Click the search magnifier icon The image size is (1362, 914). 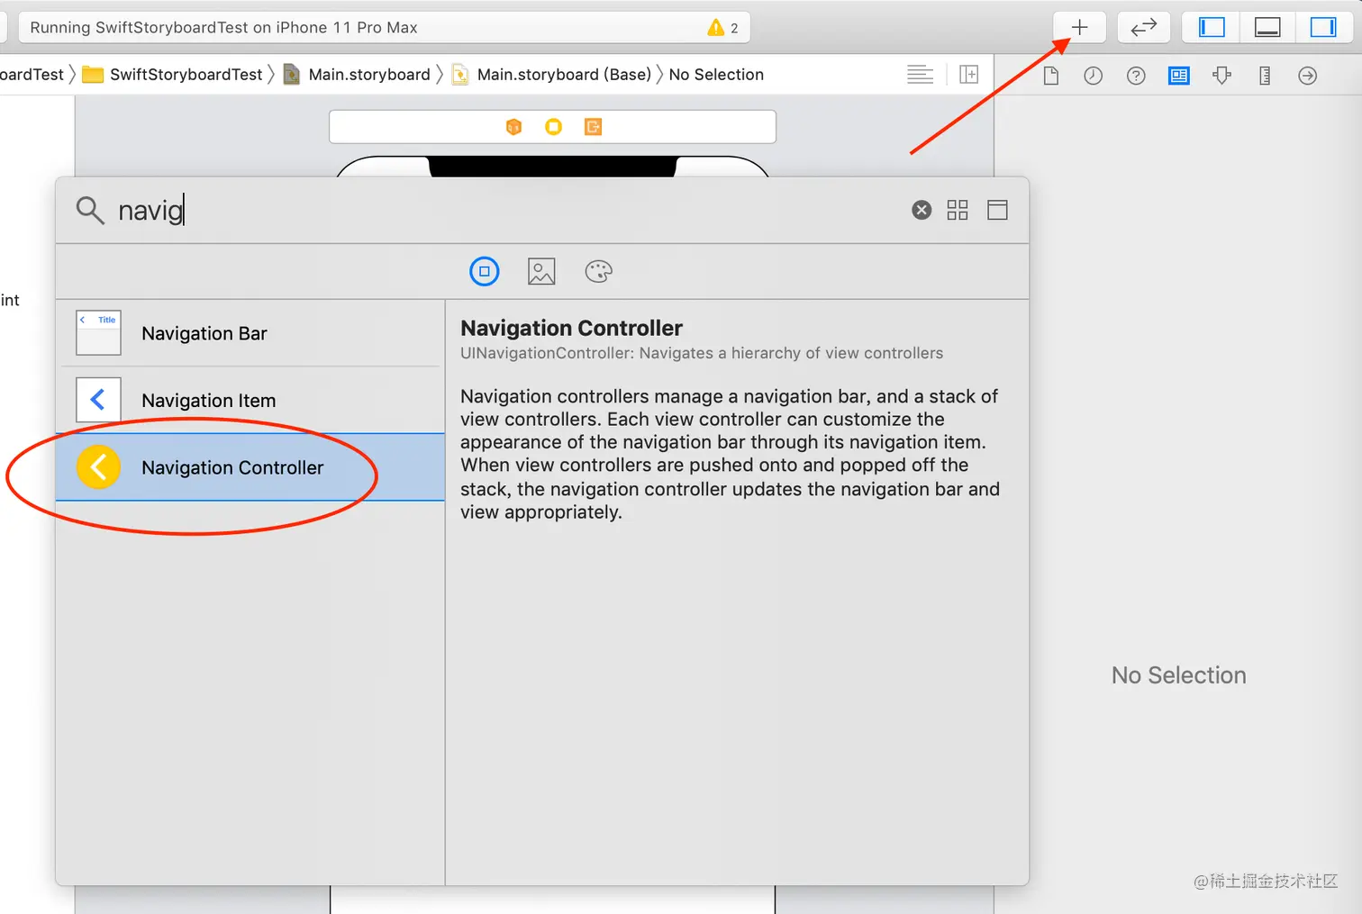click(x=89, y=210)
